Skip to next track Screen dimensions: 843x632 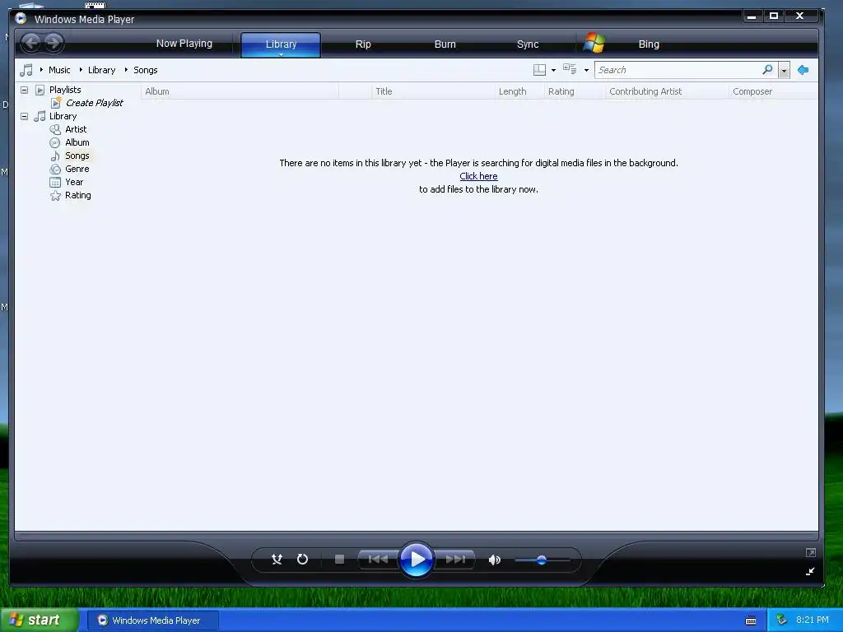pyautogui.click(x=455, y=560)
